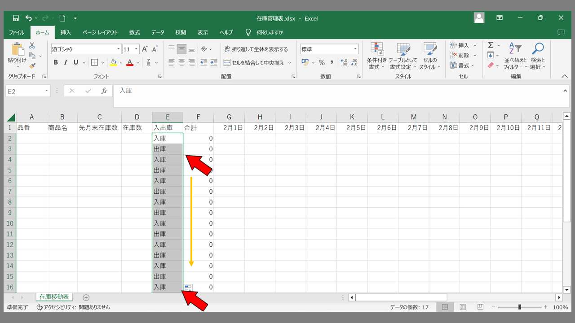The image size is (575, 323).
Task: Toggle underline formatting
Action: [76, 62]
